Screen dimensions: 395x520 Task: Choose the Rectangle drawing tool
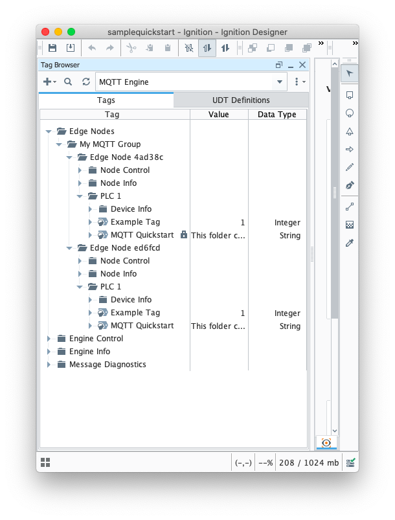click(350, 95)
